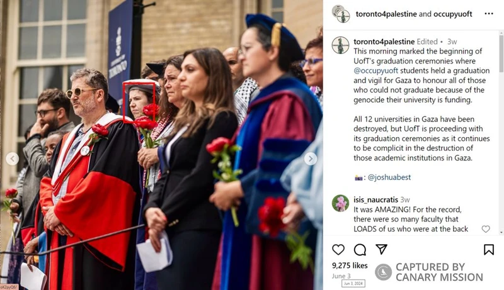Go back to the previous carousel photo
The image size is (504, 290).
tap(12, 159)
